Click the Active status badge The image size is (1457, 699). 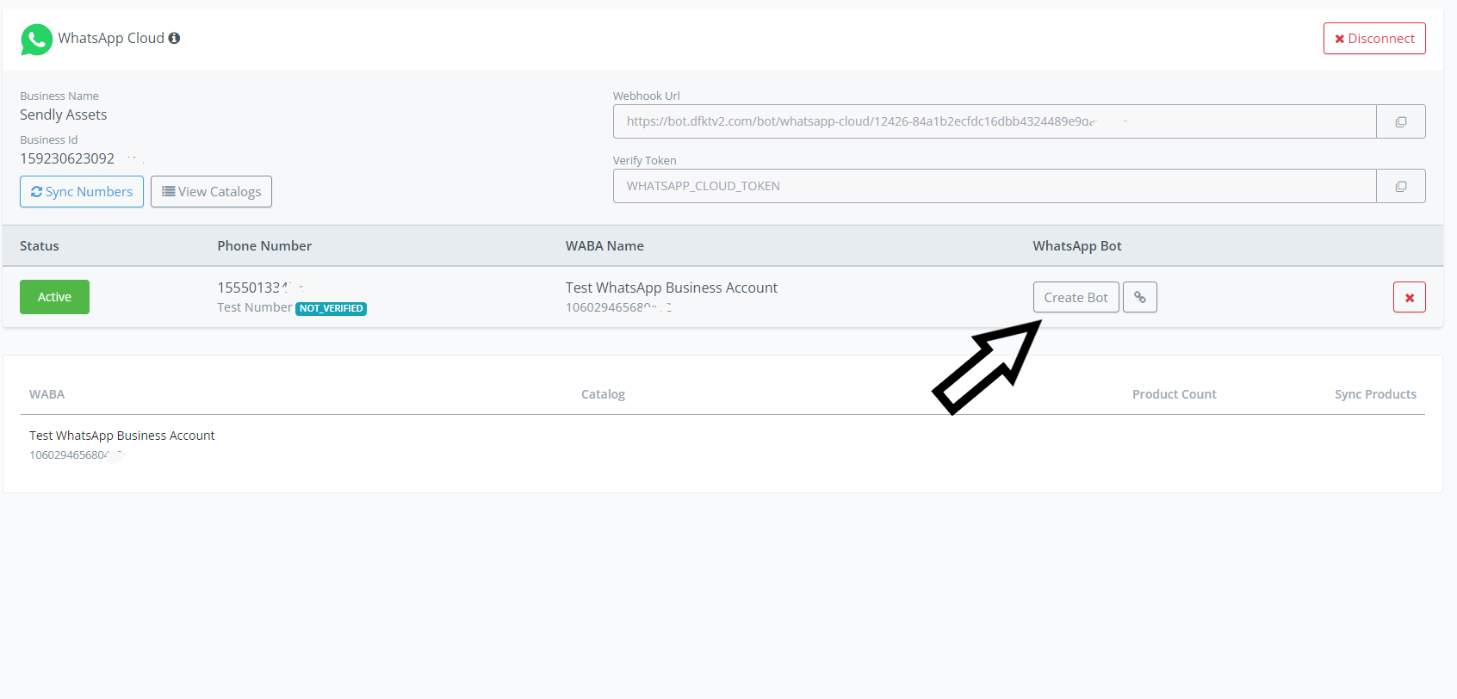point(54,297)
